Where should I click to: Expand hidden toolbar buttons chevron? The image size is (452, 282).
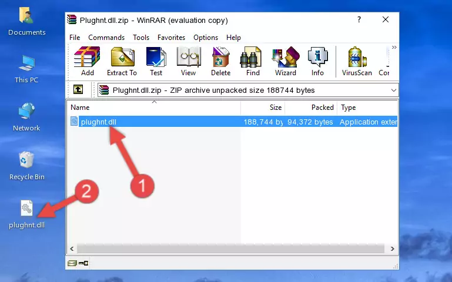394,48
